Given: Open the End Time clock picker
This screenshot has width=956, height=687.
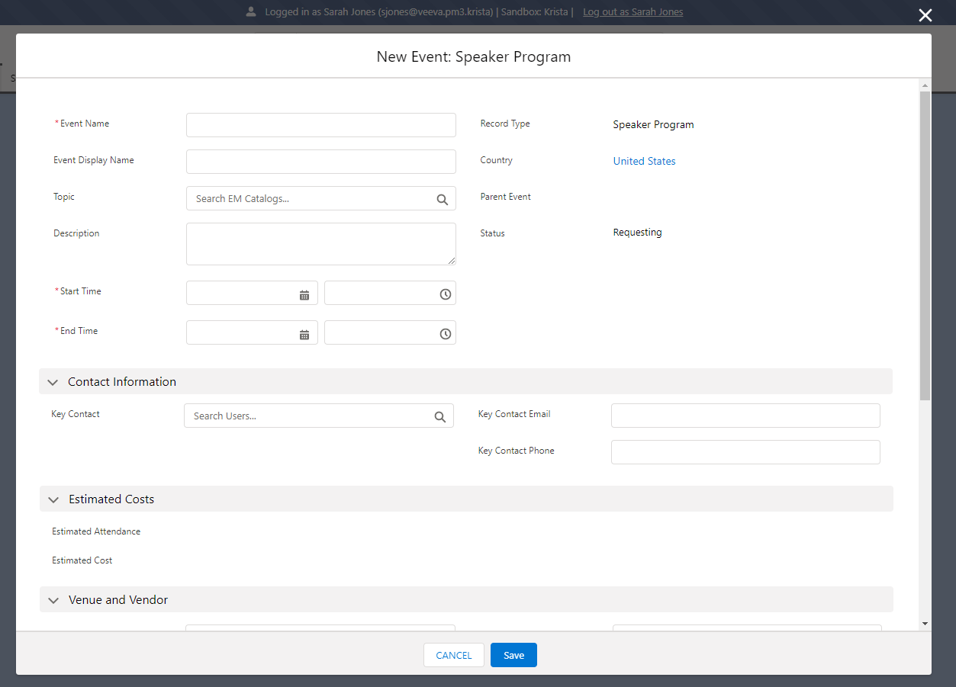Looking at the screenshot, I should (x=445, y=334).
